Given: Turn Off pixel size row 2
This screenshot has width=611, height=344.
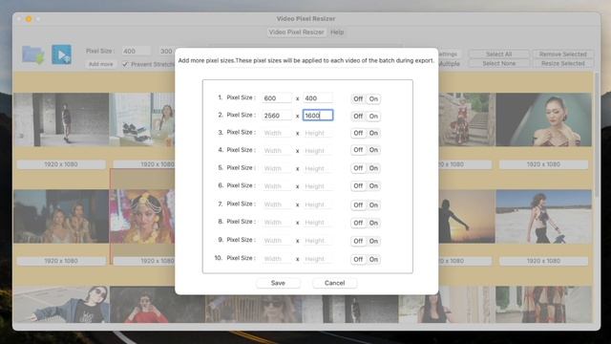Looking at the screenshot, I should (x=358, y=116).
